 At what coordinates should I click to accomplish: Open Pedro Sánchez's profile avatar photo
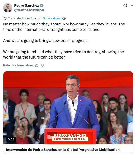(8, 8)
